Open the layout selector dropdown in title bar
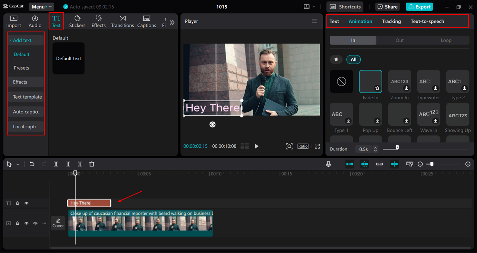477x253 pixels. [x=309, y=7]
